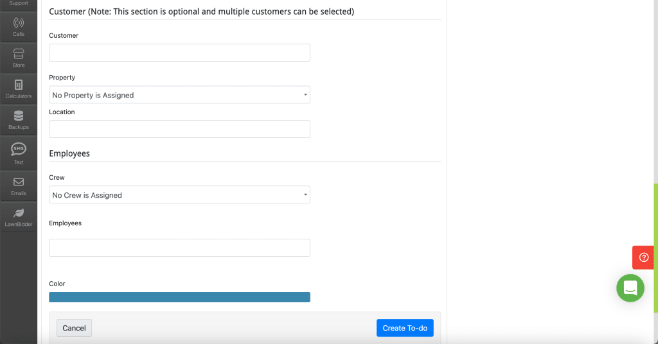Viewport: 658px width, 344px height.
Task: Open the blue Color swatch picker
Action: point(179,297)
